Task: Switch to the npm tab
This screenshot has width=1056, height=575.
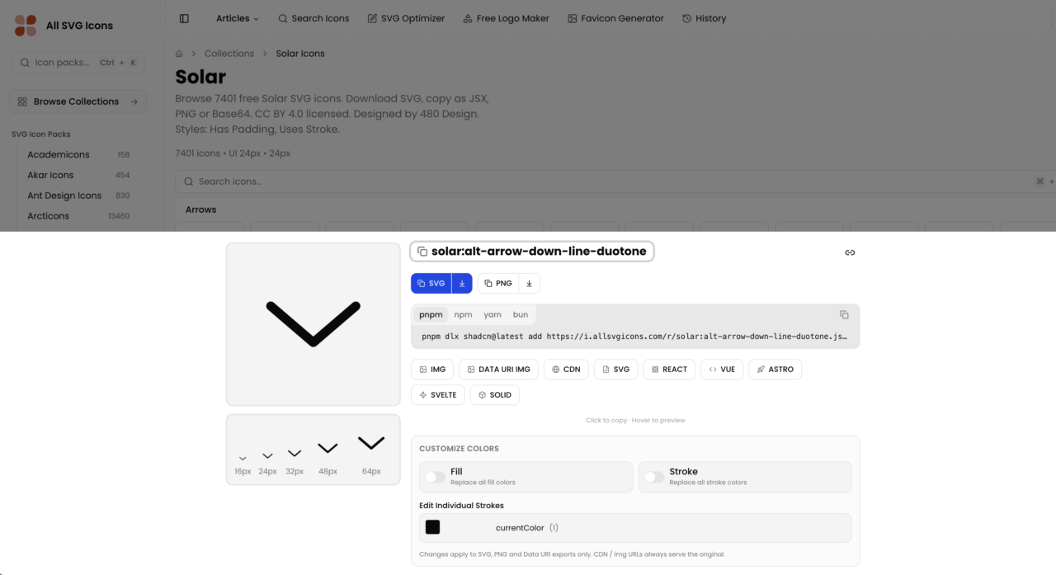Action: coord(463,314)
